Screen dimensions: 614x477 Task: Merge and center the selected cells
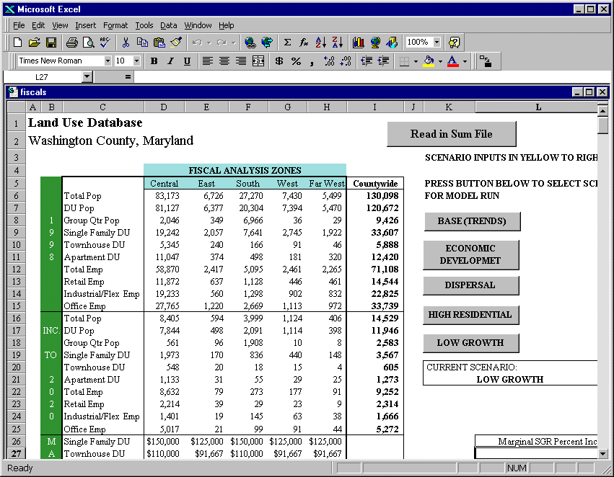(258, 61)
